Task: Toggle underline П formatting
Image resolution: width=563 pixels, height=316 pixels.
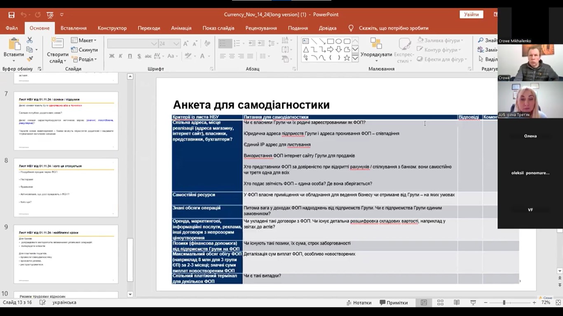Action: pos(130,56)
